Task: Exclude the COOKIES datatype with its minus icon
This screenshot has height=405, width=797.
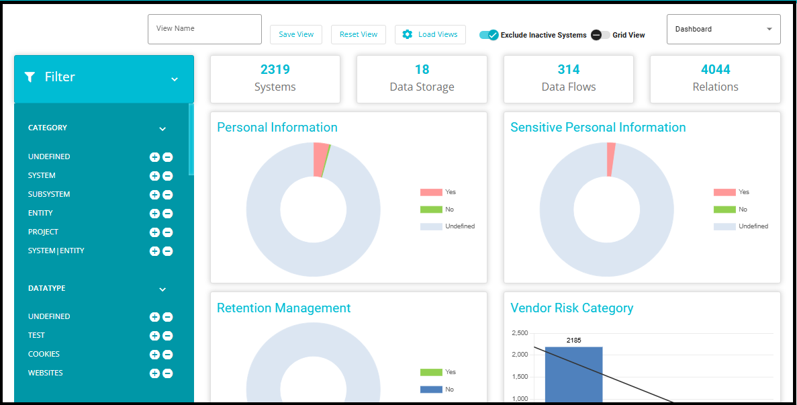Action: pos(168,355)
